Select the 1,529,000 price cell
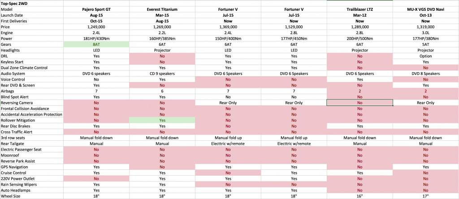The height and width of the screenshot is (199, 459). tap(294, 26)
